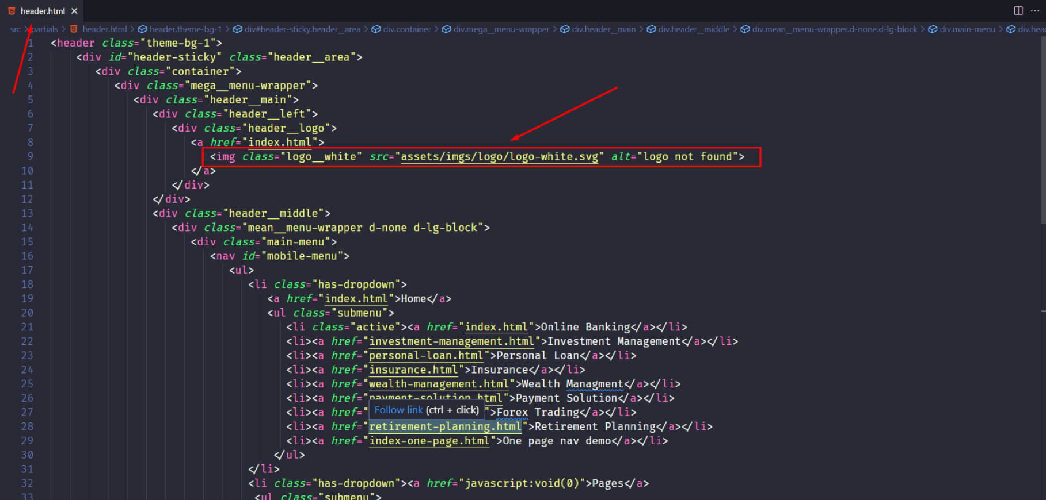
Task: Click 'insurance.html' link
Action: point(413,370)
